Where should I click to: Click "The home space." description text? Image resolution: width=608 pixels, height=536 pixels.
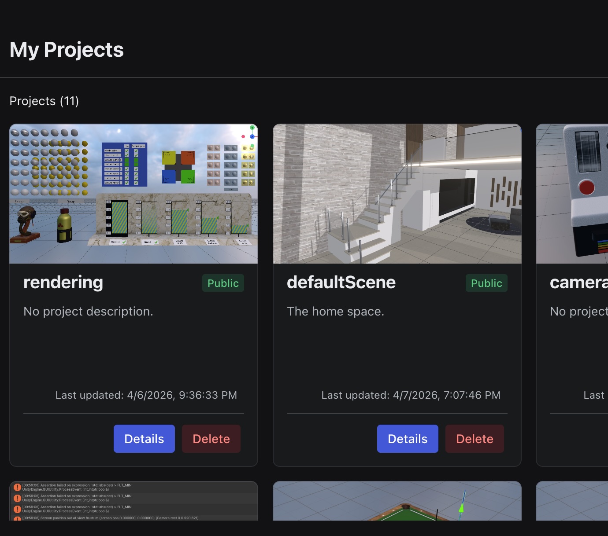coord(335,312)
